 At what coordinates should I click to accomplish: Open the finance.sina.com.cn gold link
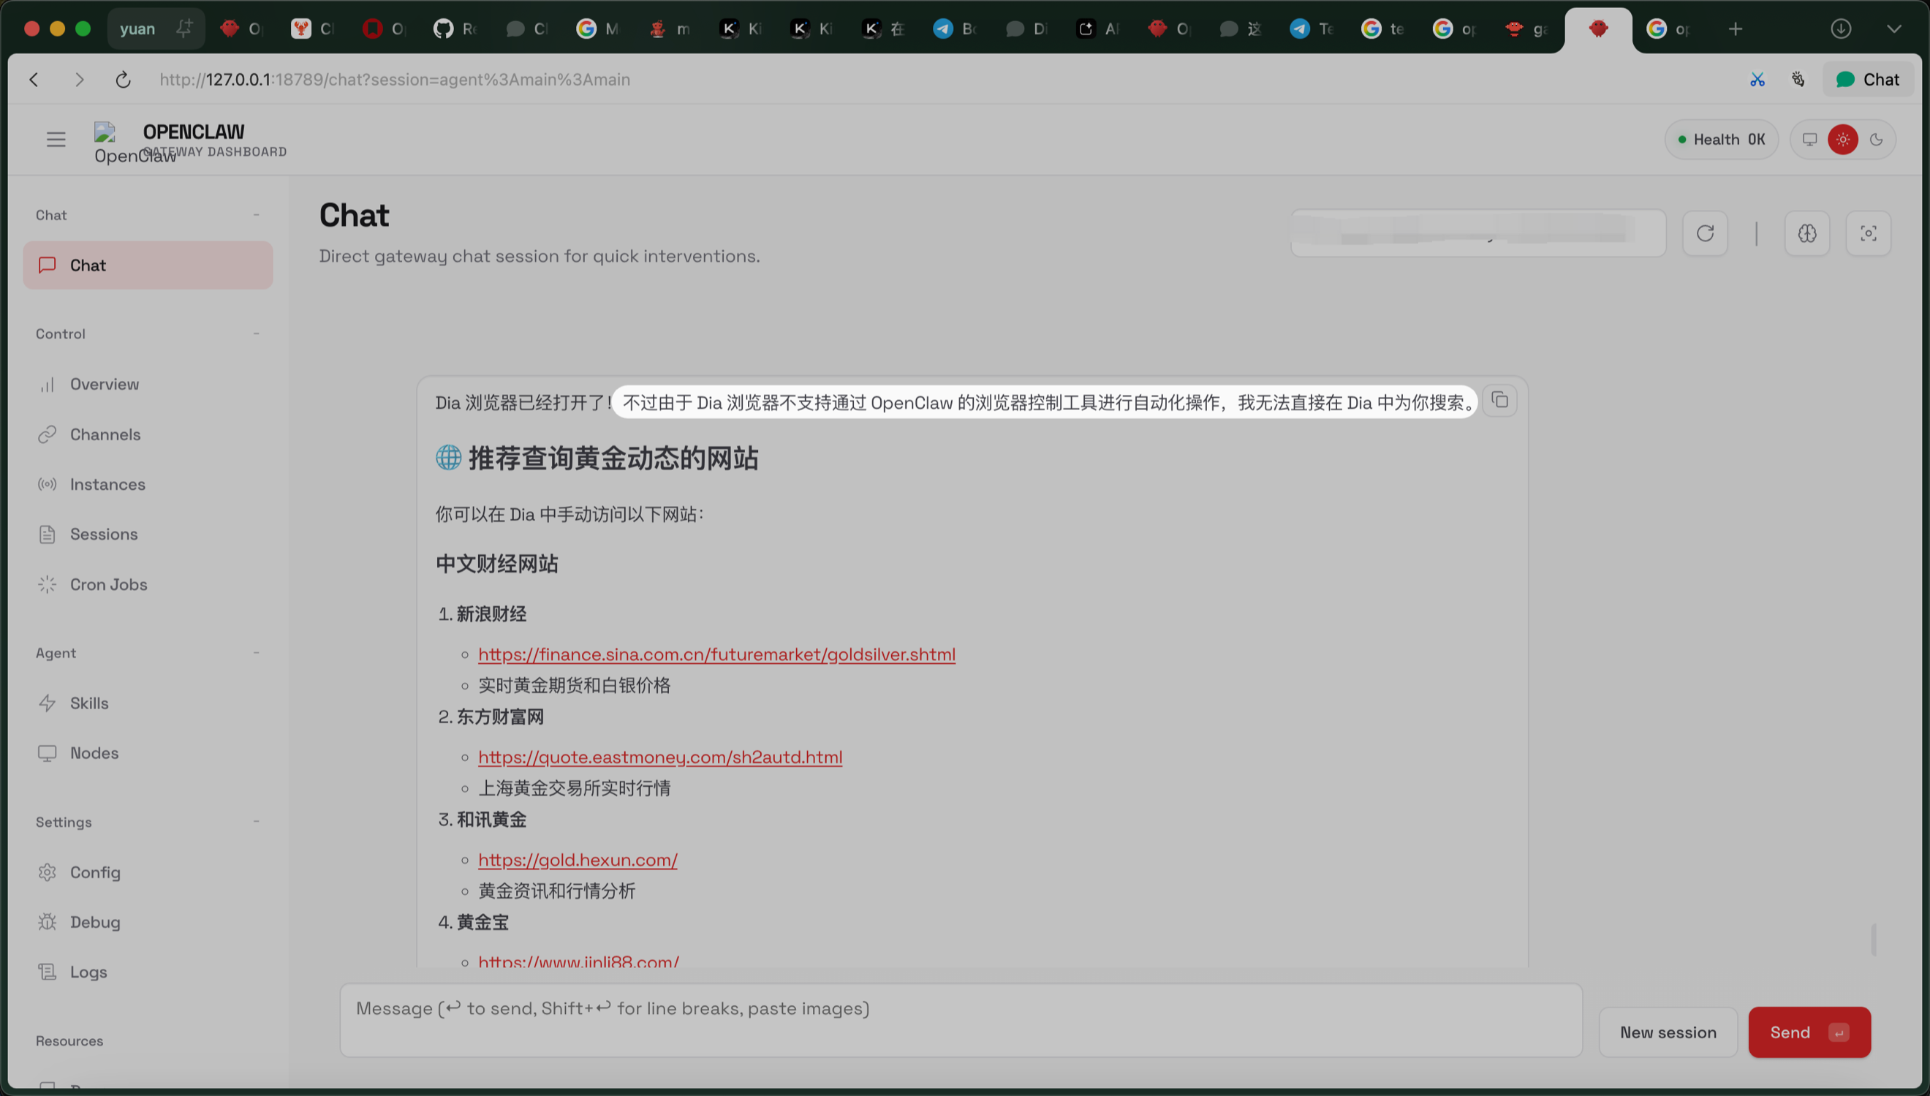click(716, 654)
